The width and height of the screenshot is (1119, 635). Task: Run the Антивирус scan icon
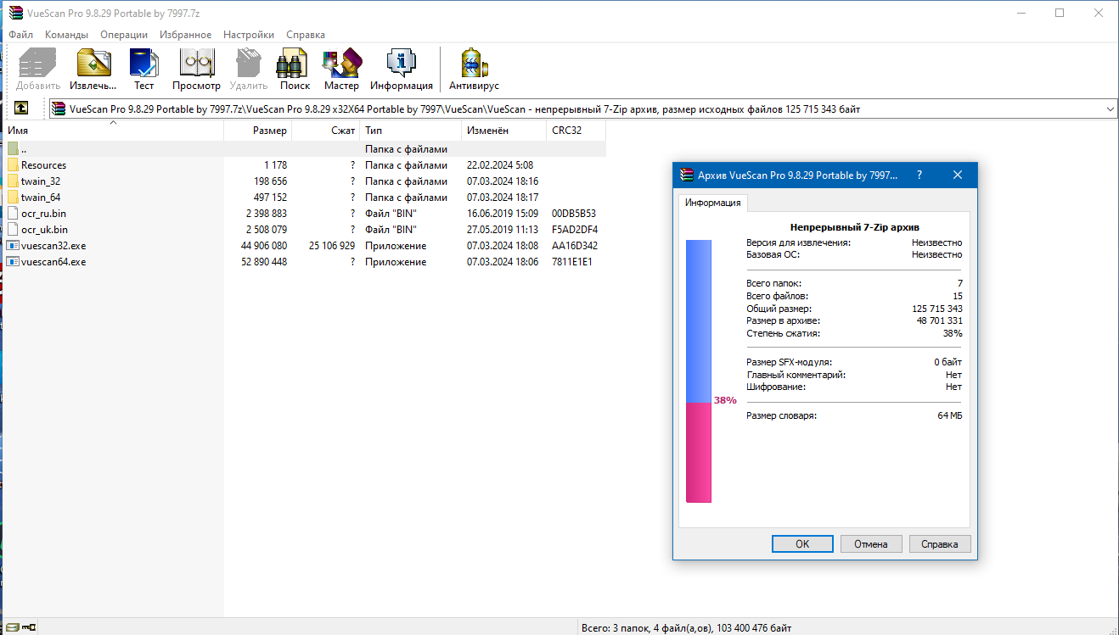tap(473, 64)
